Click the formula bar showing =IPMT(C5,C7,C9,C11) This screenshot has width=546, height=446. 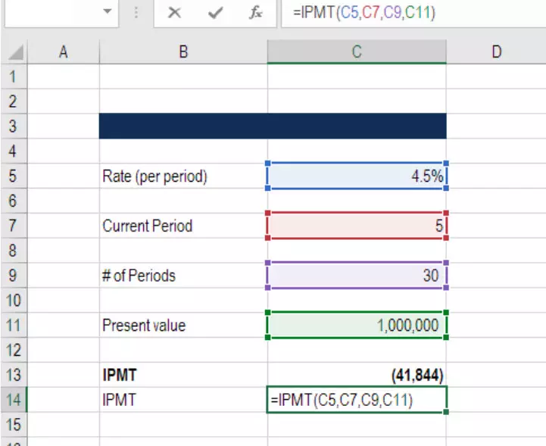pos(413,13)
